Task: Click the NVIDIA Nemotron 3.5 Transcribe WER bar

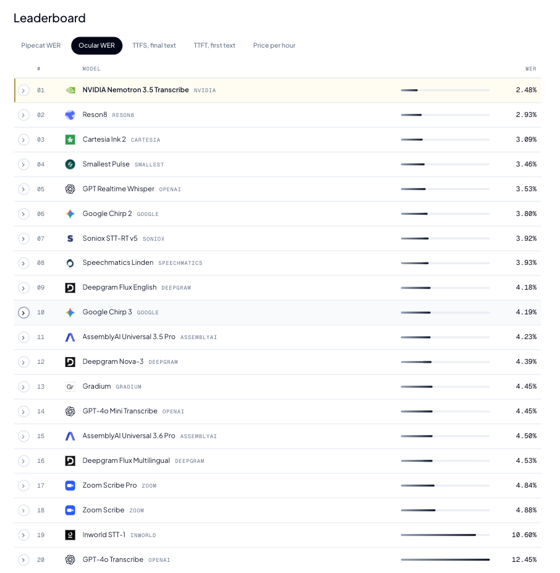Action: 445,90
